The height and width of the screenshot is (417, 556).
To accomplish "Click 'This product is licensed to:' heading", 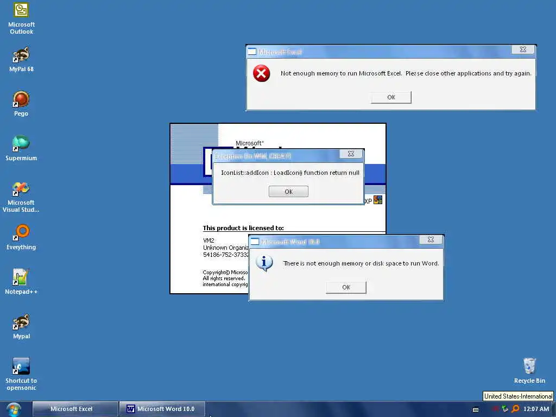I will click(x=243, y=228).
